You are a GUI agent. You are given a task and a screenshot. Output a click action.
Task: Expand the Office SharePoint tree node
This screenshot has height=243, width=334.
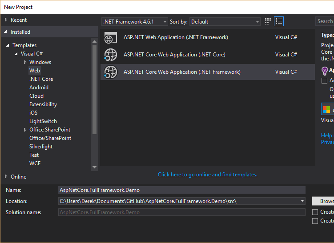point(25,130)
